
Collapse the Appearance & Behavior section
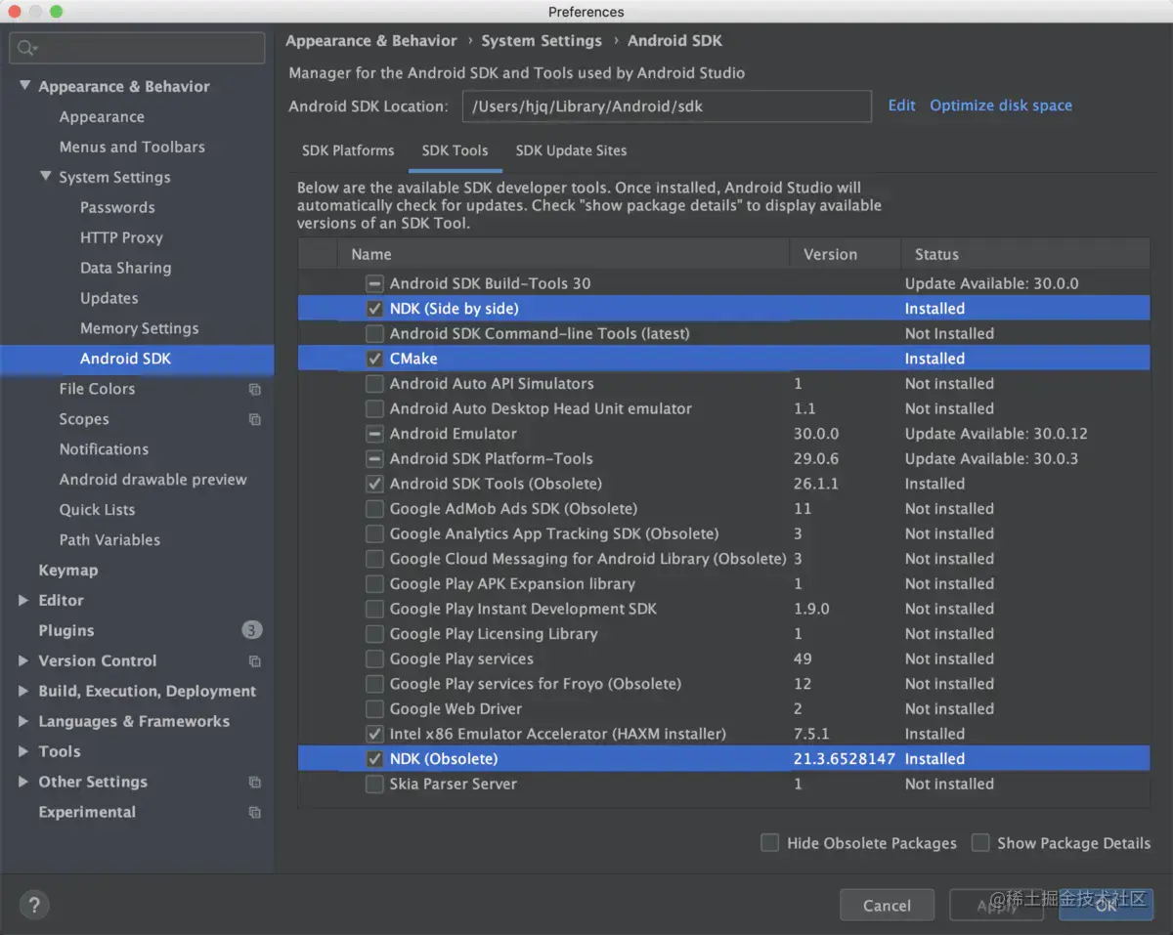[24, 86]
